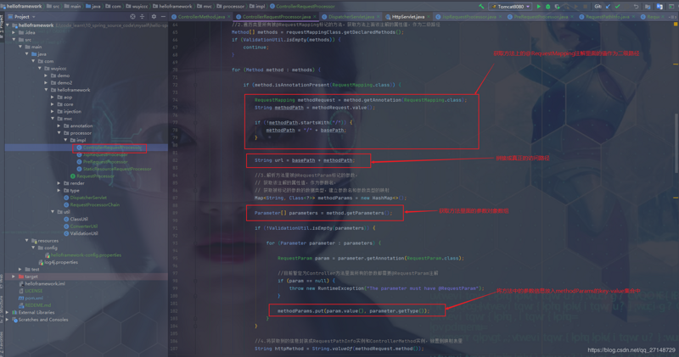Expand External Libraries node
The height and width of the screenshot is (357, 679).
pos(8,312)
